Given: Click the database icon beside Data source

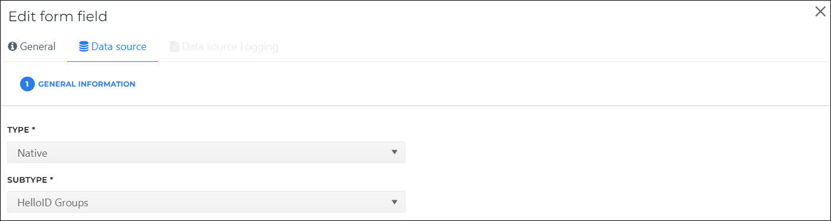Looking at the screenshot, I should point(83,47).
